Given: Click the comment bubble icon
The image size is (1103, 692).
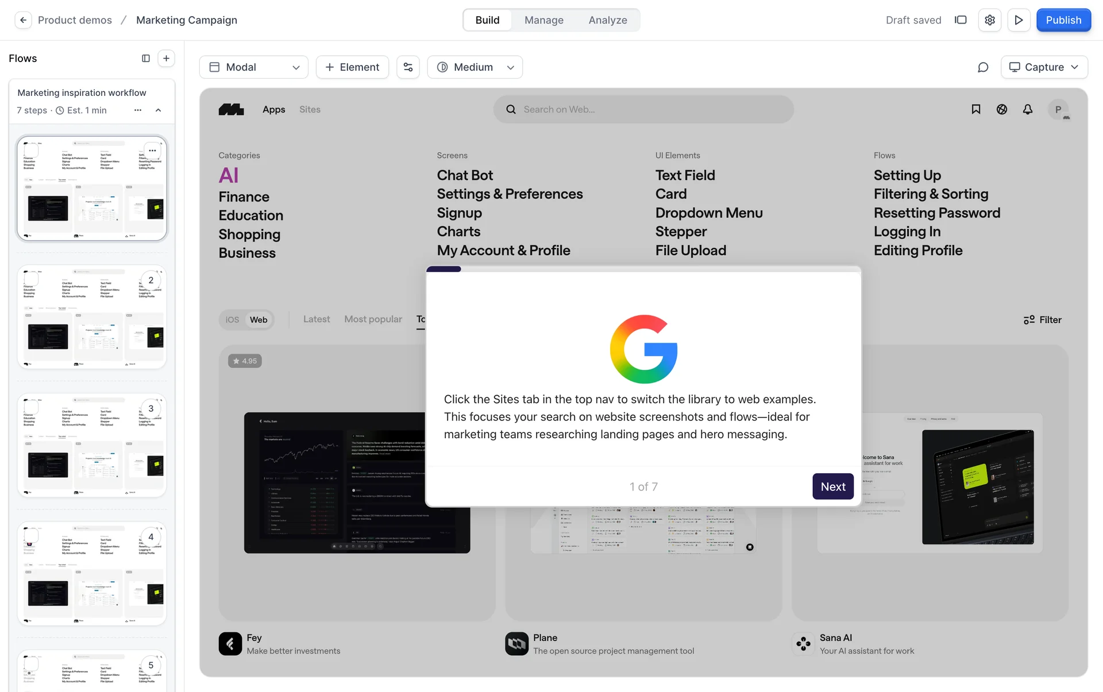Looking at the screenshot, I should coord(983,67).
